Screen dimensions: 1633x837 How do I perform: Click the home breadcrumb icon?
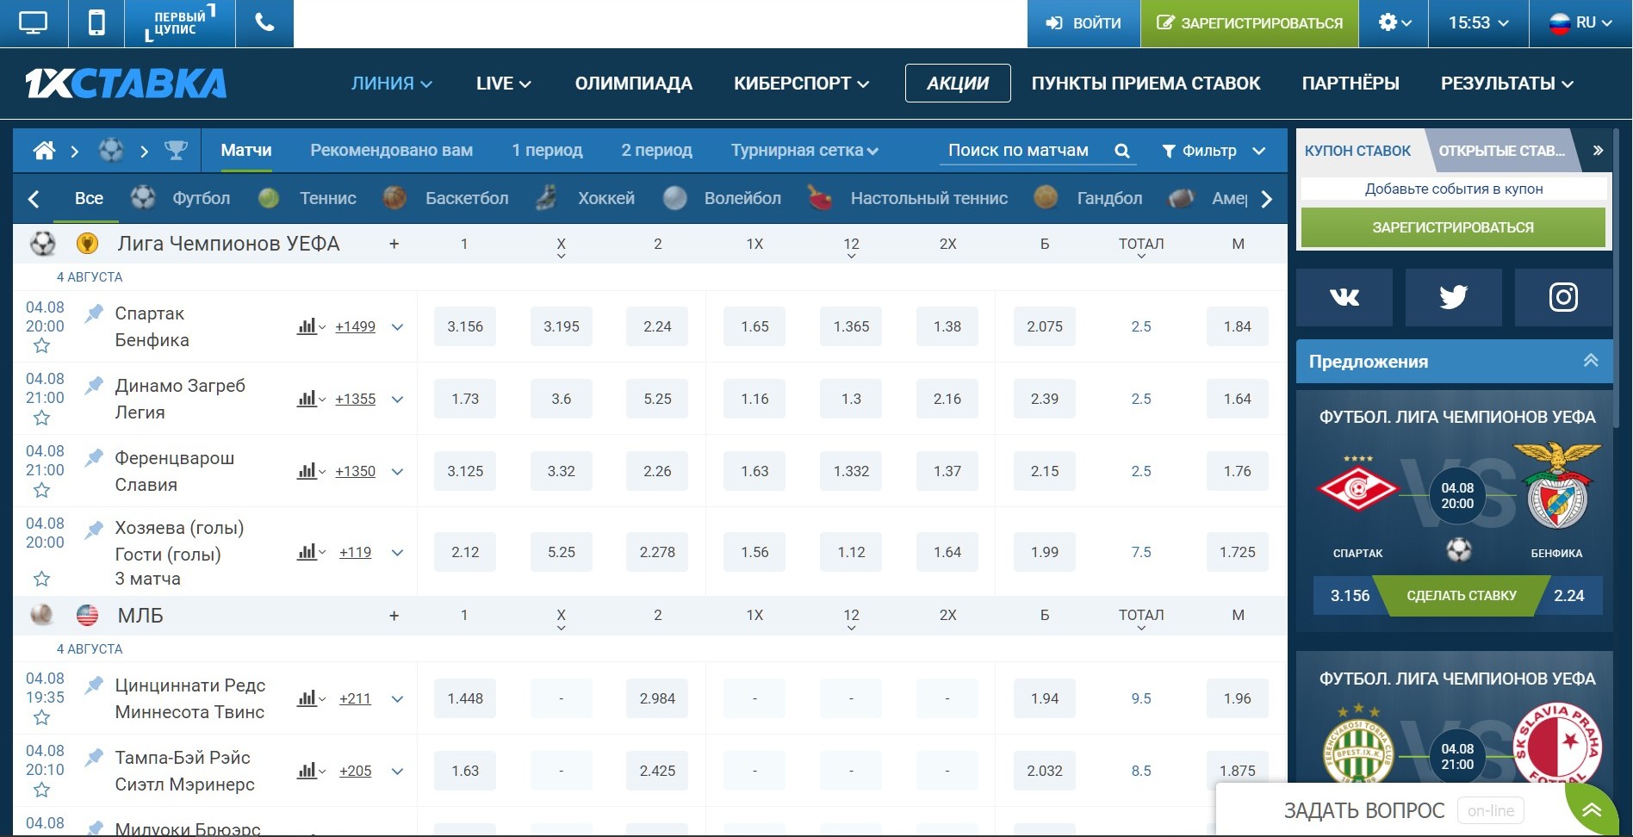44,151
